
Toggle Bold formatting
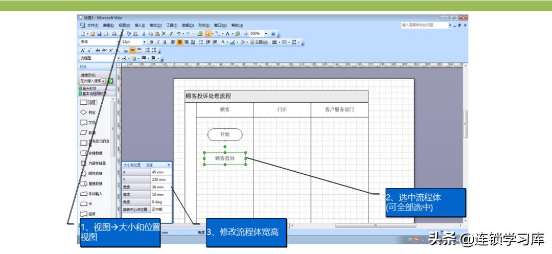coord(152,42)
